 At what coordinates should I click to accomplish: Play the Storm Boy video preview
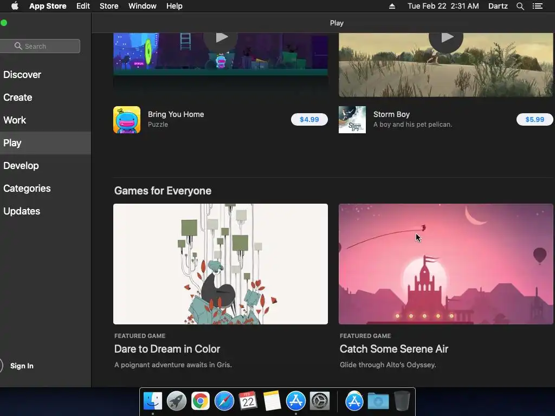(446, 38)
